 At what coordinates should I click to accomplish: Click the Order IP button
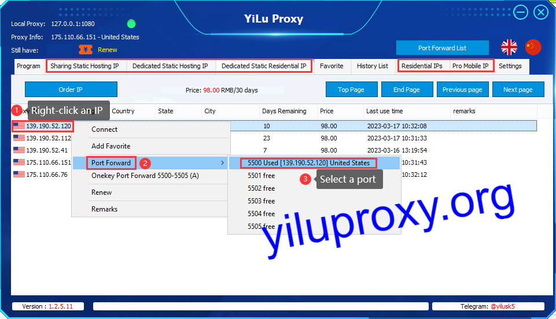coord(71,90)
